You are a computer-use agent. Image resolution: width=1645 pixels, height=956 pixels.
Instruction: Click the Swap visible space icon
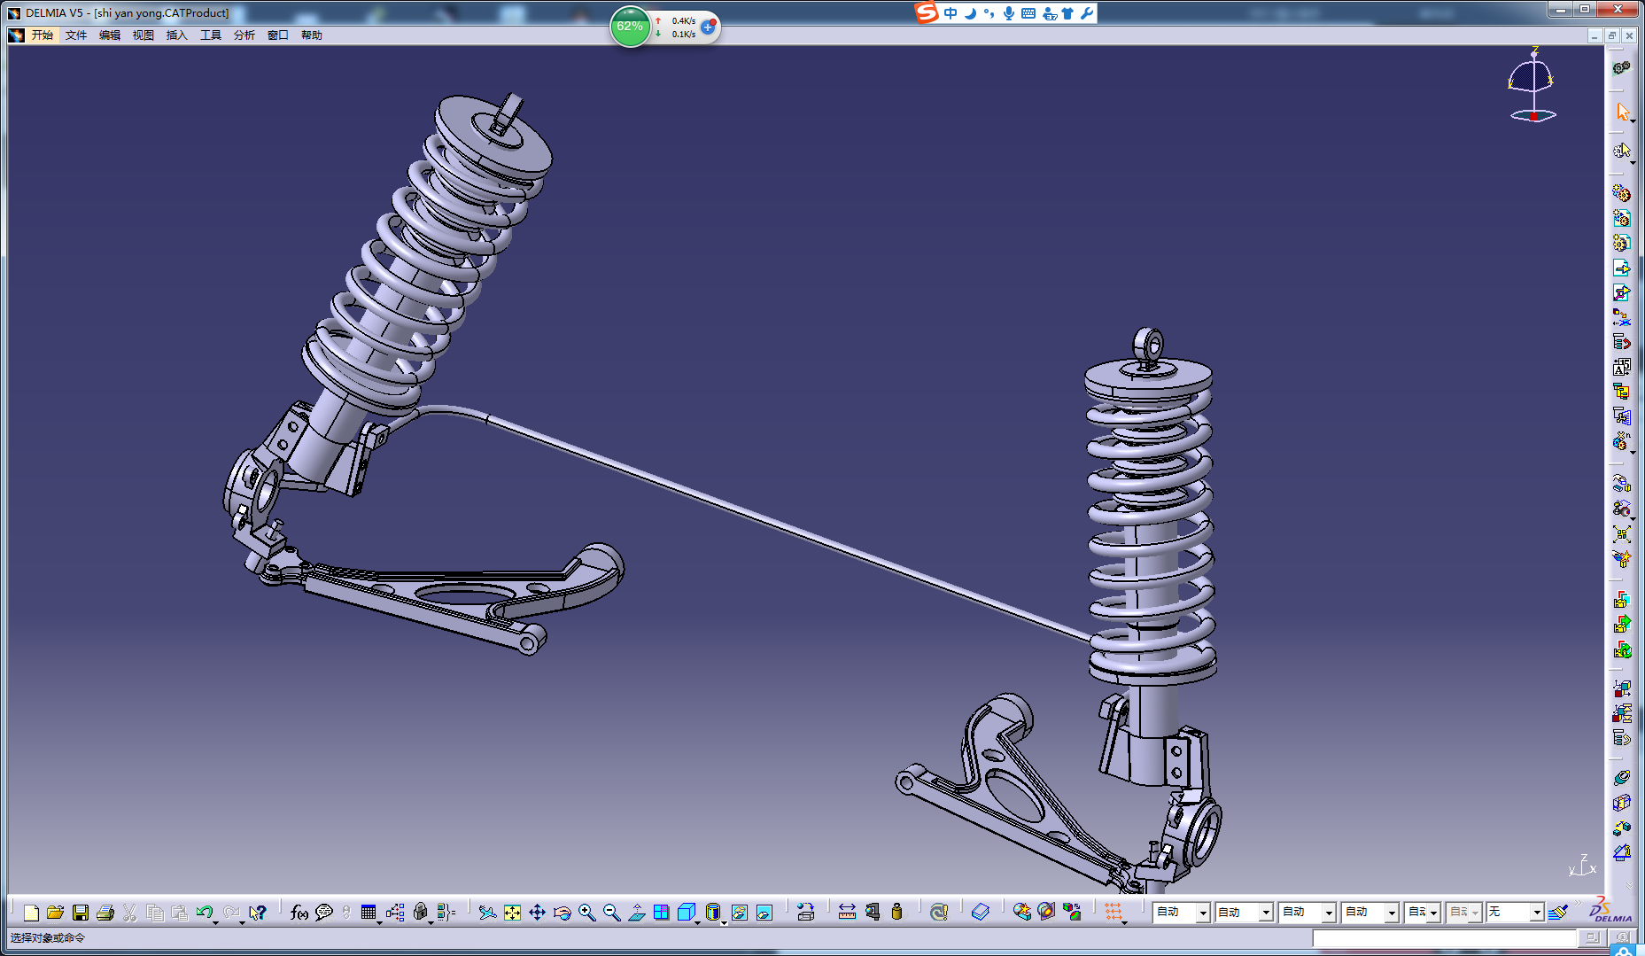[x=764, y=912]
